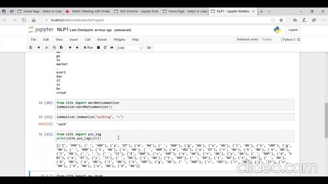Screen dimensions: 328x184
Task: Open the Help menu
Action: [135, 39]
